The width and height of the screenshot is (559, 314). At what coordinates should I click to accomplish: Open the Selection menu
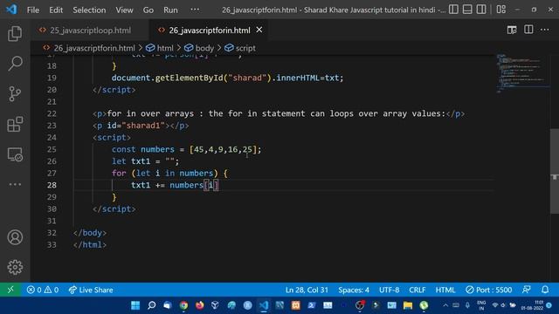pos(89,10)
